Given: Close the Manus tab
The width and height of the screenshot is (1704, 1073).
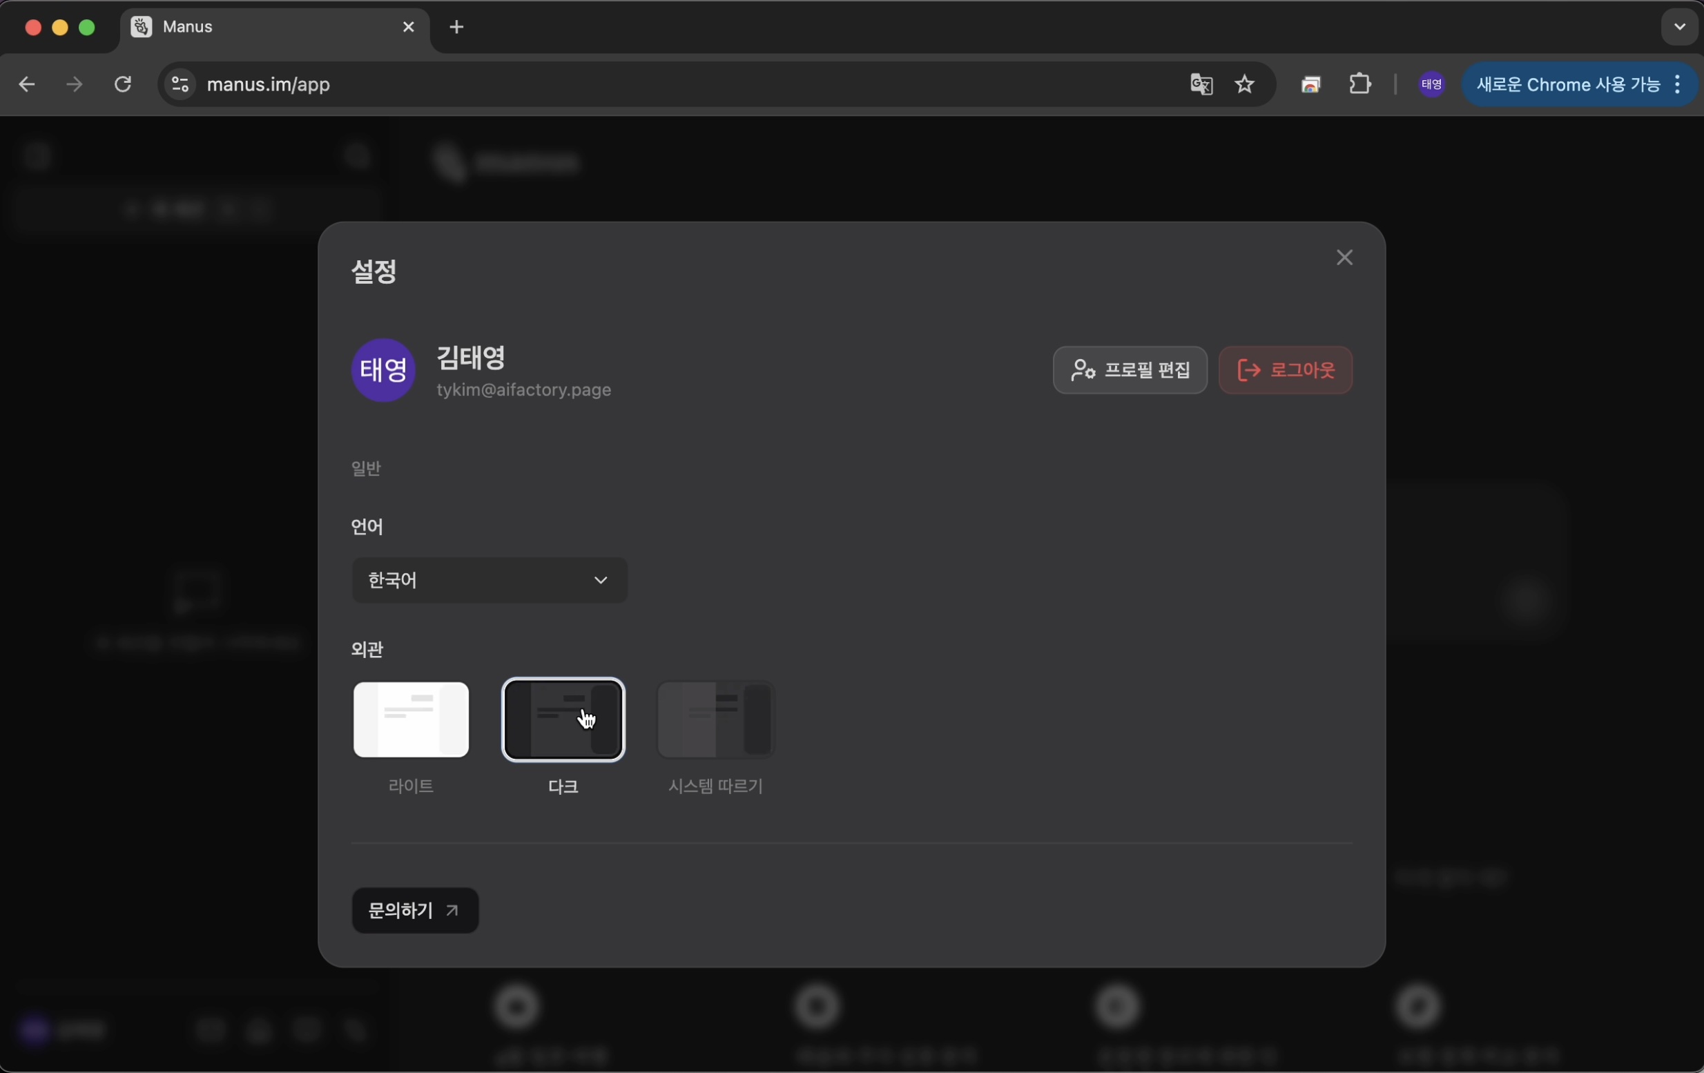Looking at the screenshot, I should 408,27.
